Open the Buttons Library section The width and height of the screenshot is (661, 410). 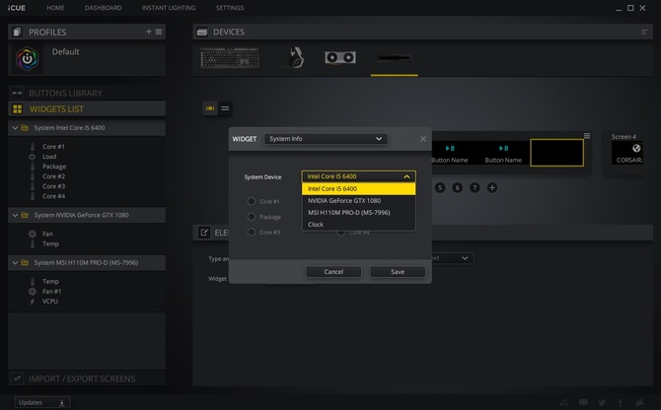pos(87,93)
